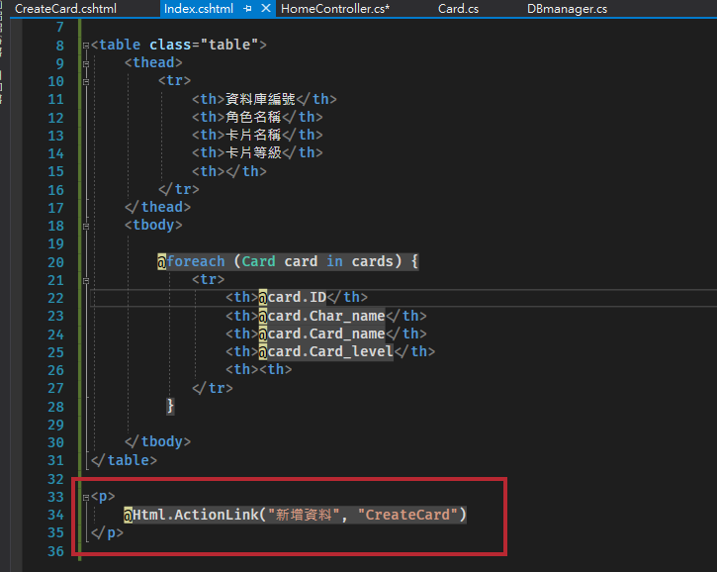Click the closing </table> tag
The width and height of the screenshot is (717, 572).
[124, 460]
